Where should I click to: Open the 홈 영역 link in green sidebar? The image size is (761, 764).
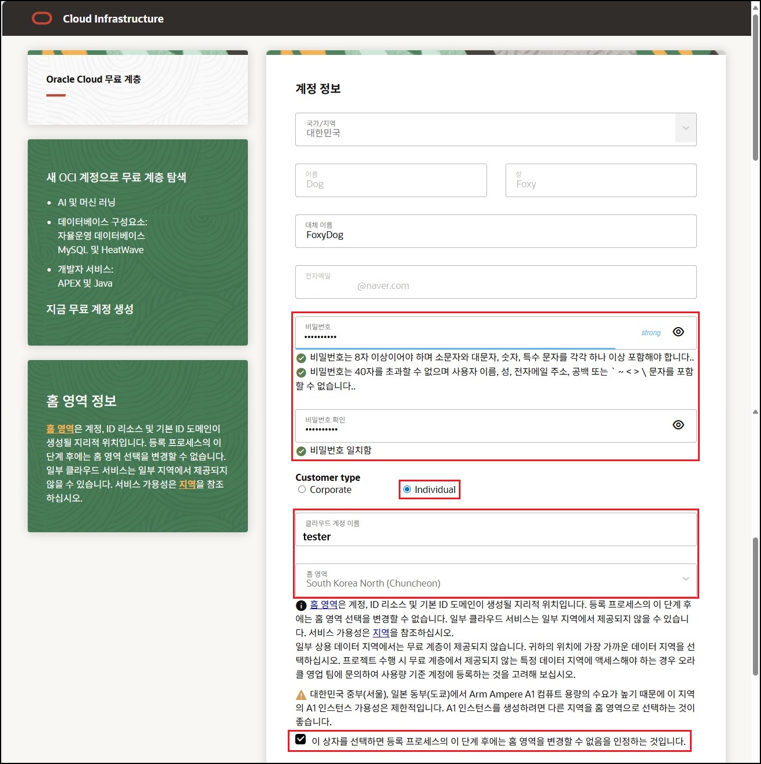click(60, 429)
